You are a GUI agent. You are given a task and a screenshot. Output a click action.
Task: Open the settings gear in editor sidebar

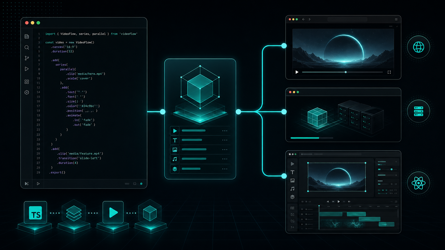27,92
